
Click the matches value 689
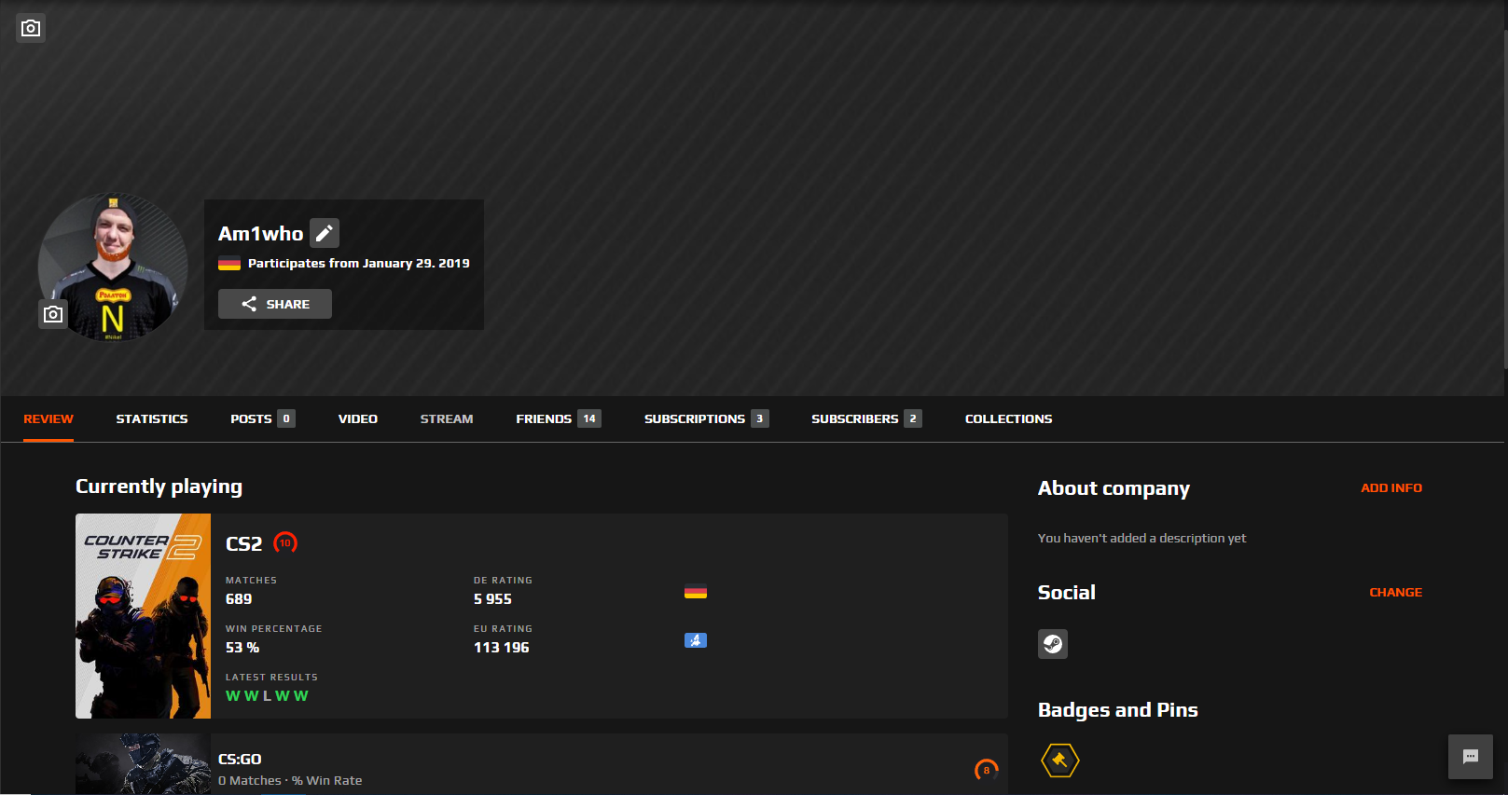tap(239, 599)
